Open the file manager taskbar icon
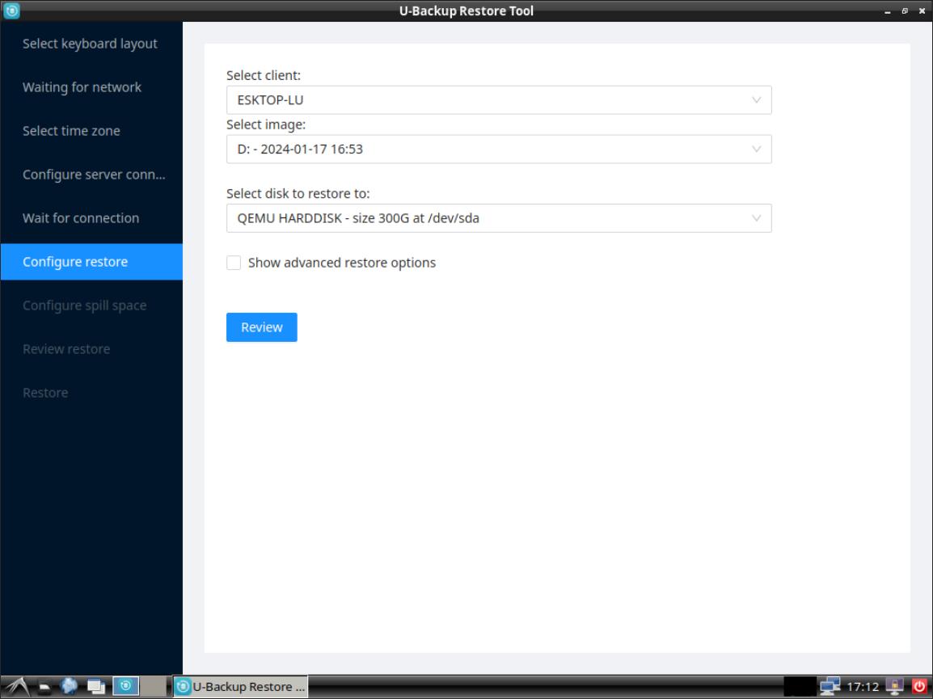 (45, 686)
